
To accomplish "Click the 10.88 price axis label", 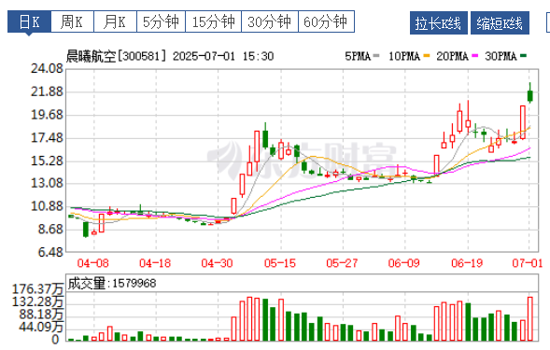I will (x=47, y=206).
